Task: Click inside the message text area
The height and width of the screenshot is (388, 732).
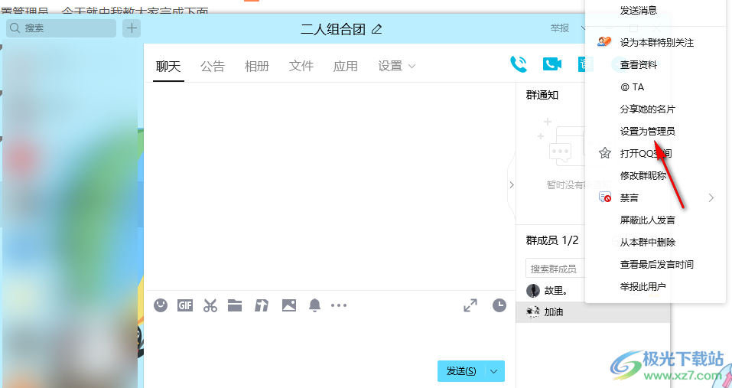Action: pyautogui.click(x=330, y=338)
